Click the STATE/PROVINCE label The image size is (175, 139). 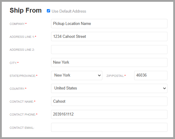(x=23, y=76)
